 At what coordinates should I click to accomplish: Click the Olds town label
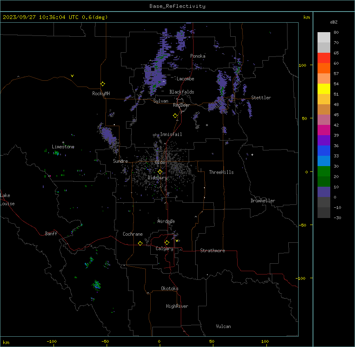click(160, 162)
